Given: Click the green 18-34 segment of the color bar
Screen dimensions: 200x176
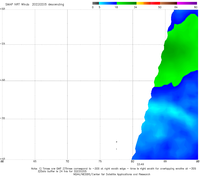Looking at the screenshot, I should coord(126,3).
